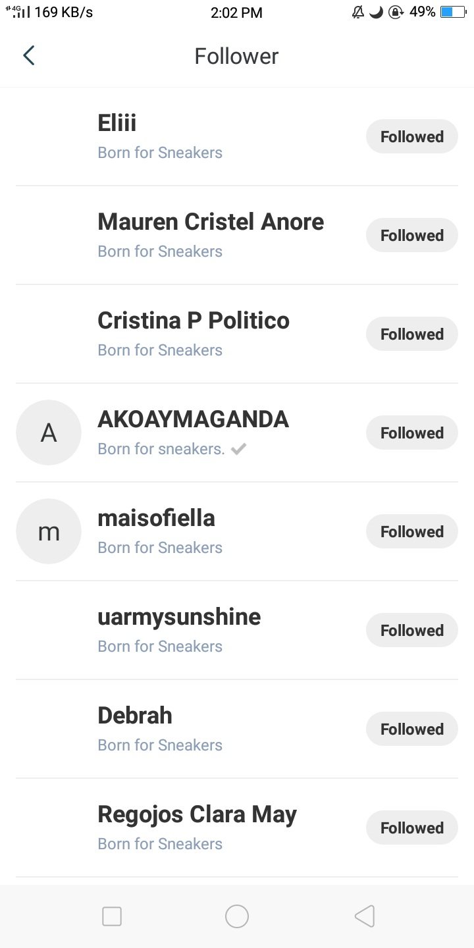The width and height of the screenshot is (474, 948).
Task: Open Debrah's profile name
Action: point(135,716)
